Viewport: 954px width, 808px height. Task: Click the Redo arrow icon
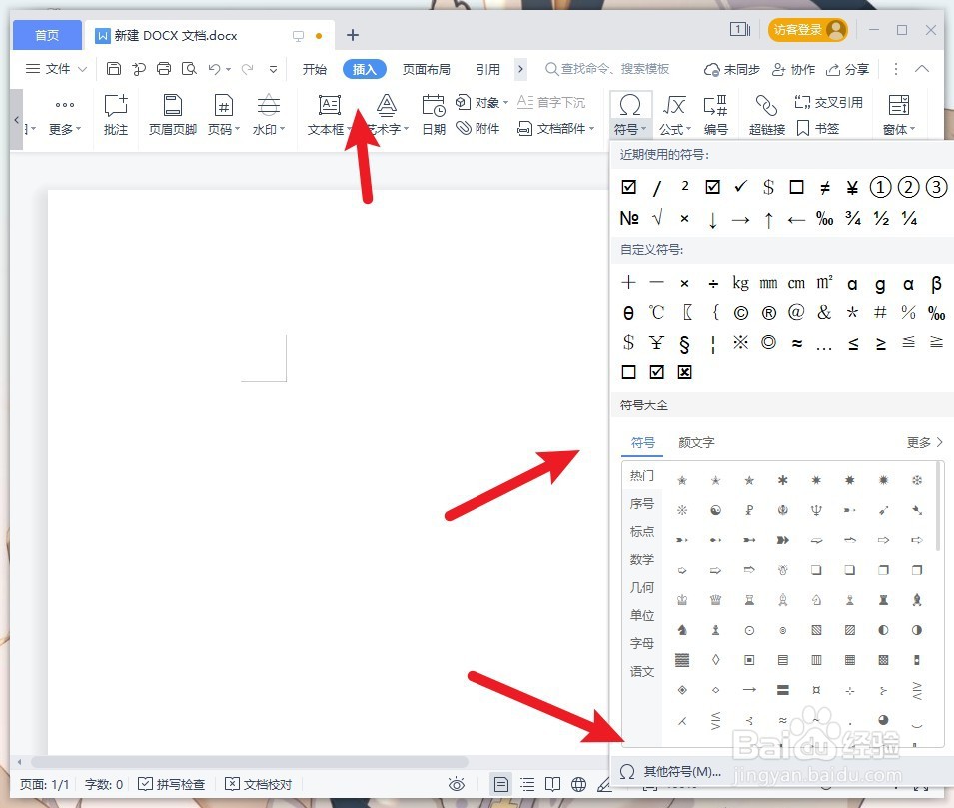[247, 69]
